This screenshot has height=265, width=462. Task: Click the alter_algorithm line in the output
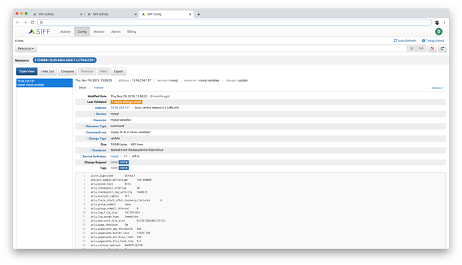tap(113, 176)
